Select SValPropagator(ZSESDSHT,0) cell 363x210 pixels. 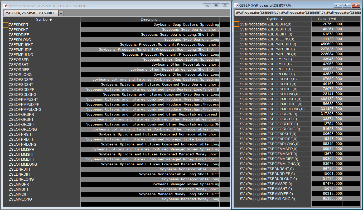[275, 29]
